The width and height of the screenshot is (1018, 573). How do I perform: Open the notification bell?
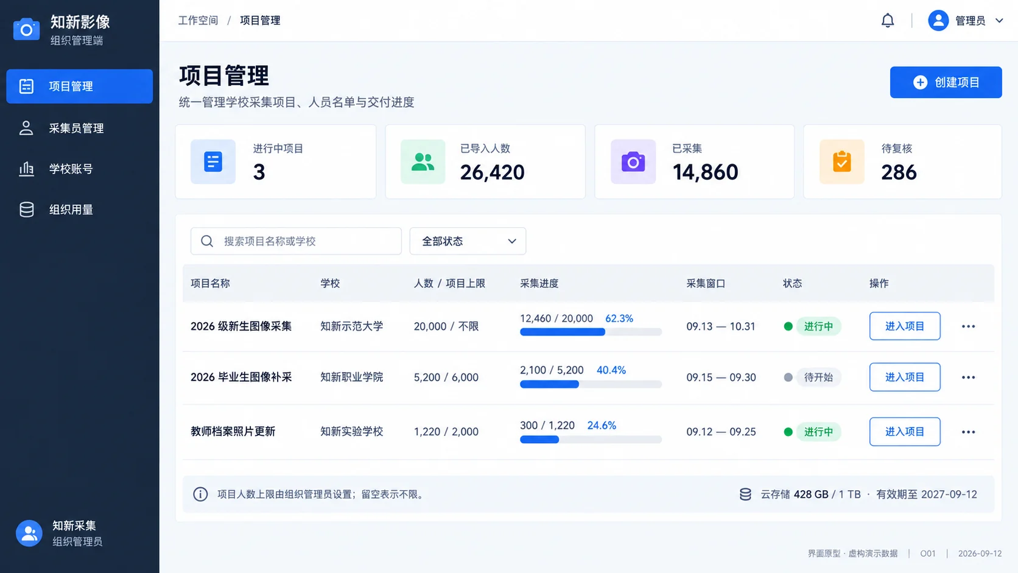click(888, 21)
